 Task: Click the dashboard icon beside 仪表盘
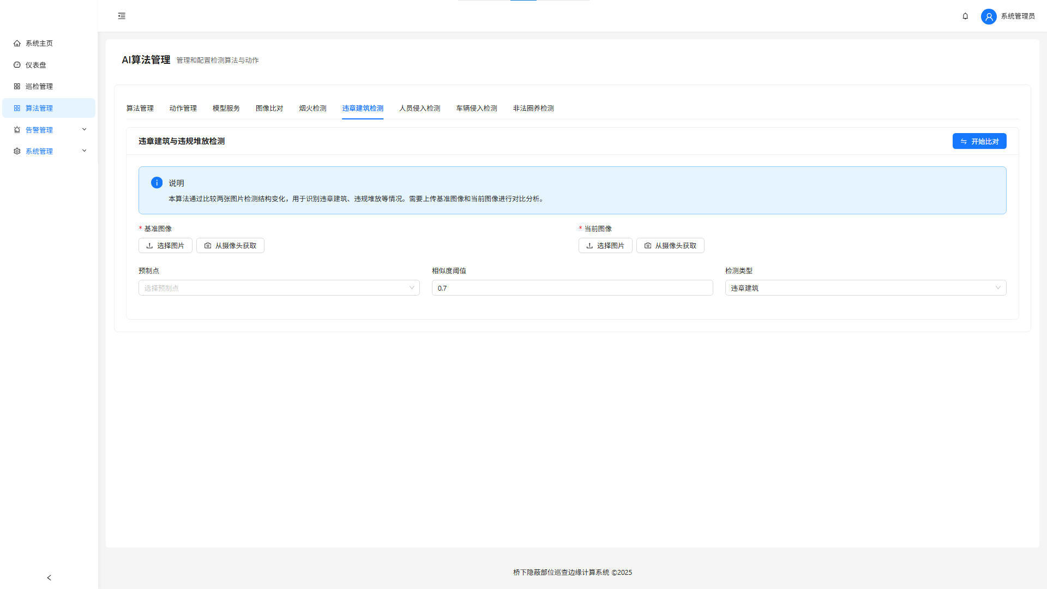click(17, 65)
